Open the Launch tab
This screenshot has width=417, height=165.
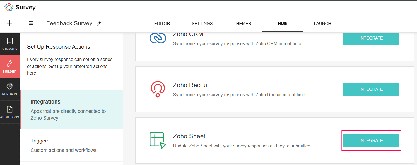pyautogui.click(x=322, y=24)
